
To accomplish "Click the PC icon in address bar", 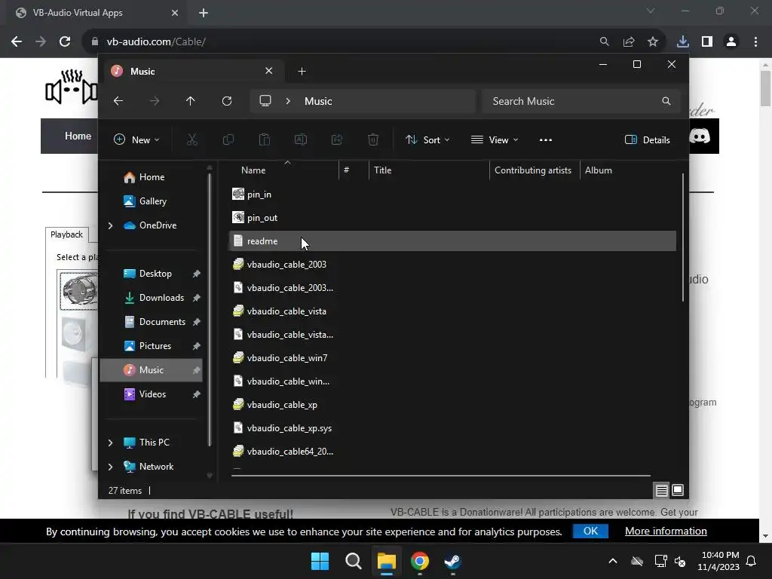I will click(x=265, y=101).
